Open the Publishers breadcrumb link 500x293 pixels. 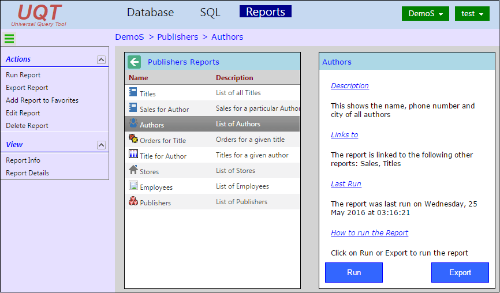tap(178, 37)
